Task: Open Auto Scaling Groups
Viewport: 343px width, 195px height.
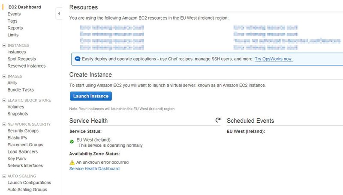Action: 27,190
